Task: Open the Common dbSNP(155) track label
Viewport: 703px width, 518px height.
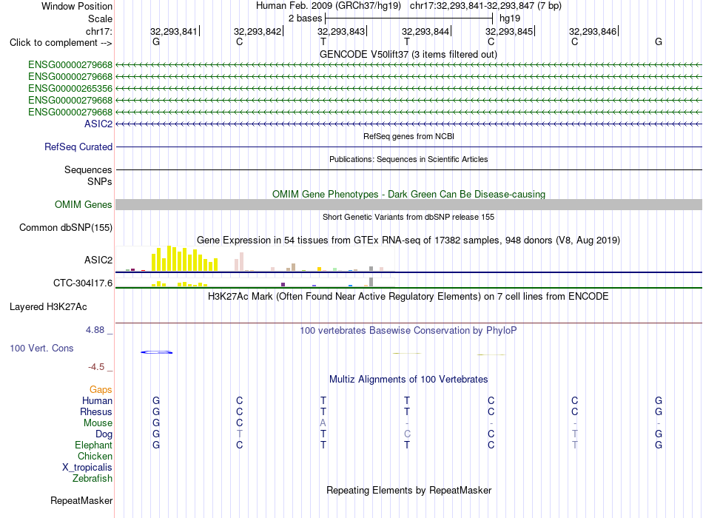Action: 66,227
